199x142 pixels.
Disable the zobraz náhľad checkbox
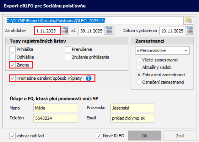[13, 136]
